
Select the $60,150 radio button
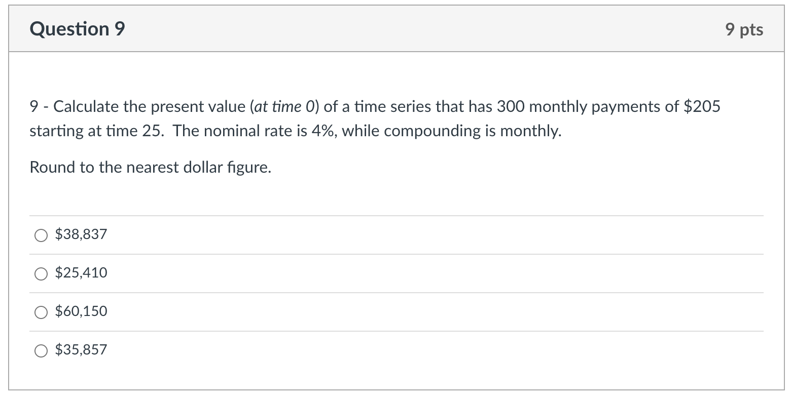pyautogui.click(x=41, y=312)
